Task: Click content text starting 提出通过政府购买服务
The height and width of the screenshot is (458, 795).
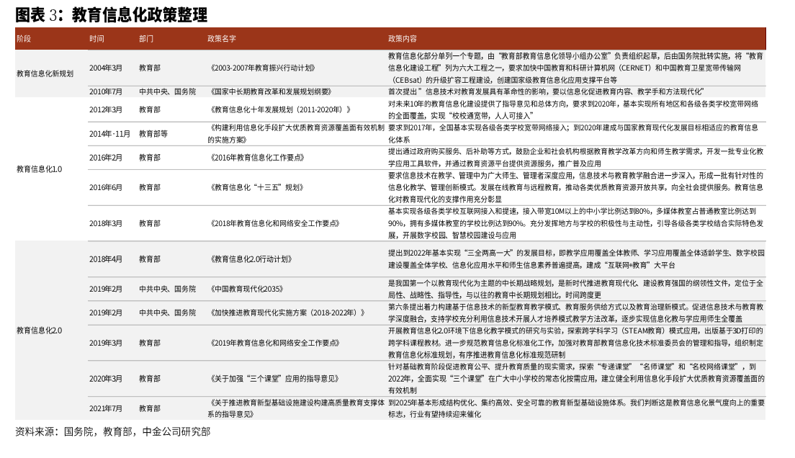Action: pos(576,158)
